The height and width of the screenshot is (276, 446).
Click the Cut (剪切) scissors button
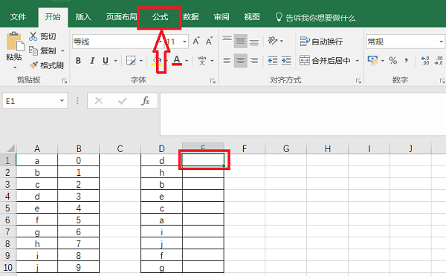coord(42,36)
